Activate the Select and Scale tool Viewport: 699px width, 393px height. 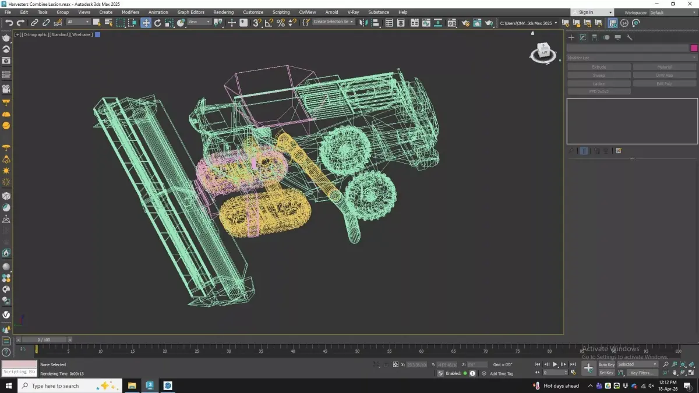tap(169, 23)
